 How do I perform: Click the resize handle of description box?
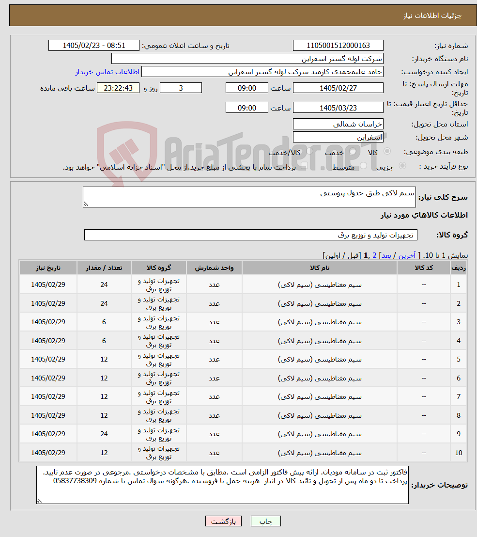coord(86,204)
